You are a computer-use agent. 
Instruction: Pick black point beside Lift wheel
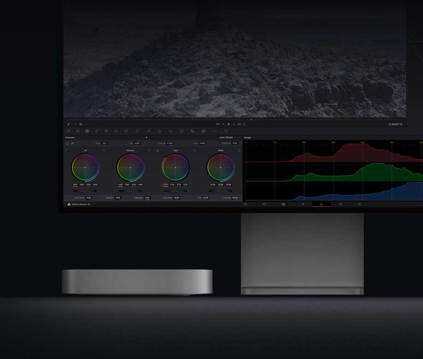click(x=67, y=151)
